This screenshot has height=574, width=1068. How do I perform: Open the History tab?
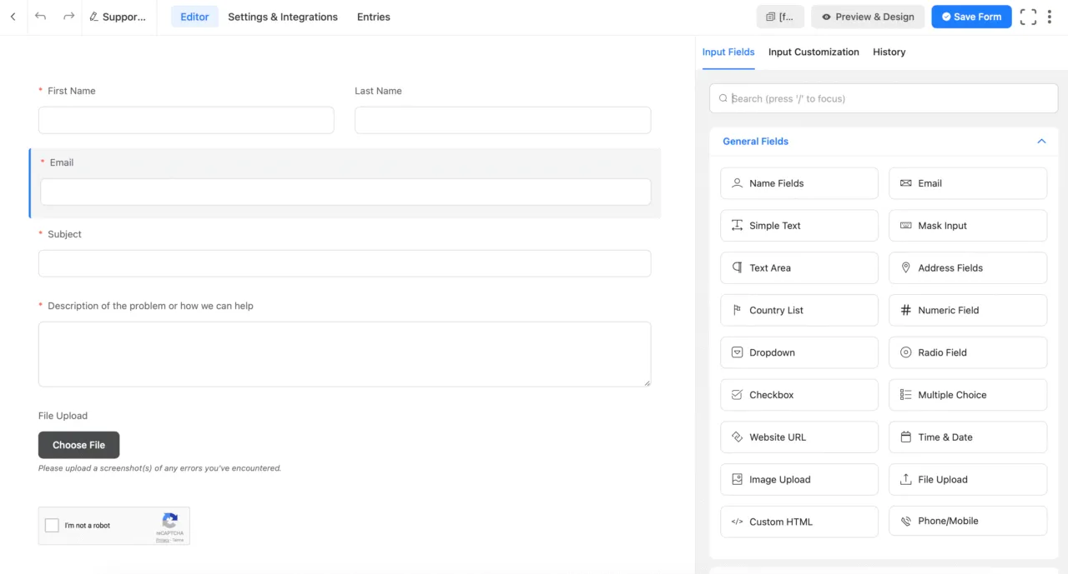click(x=889, y=52)
